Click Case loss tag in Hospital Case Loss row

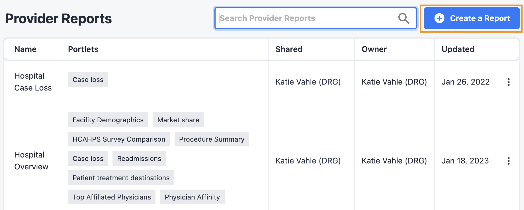click(x=88, y=79)
